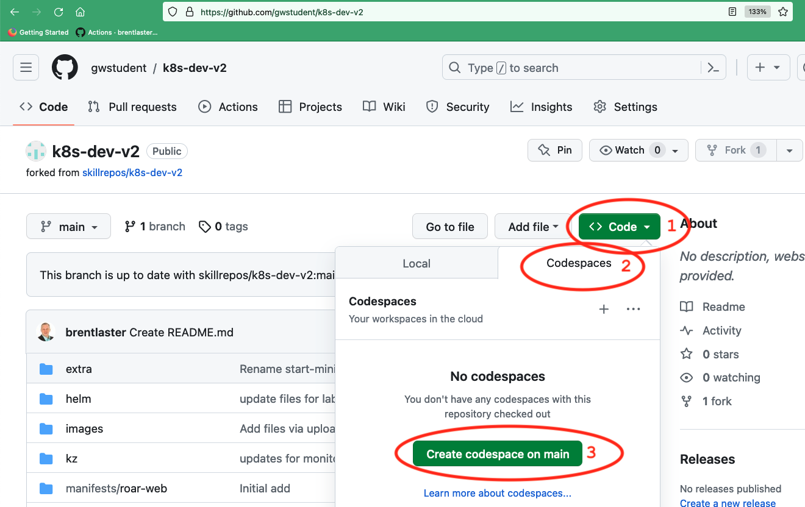The height and width of the screenshot is (507, 805).
Task: Open the Insights tab
Action: (x=542, y=107)
